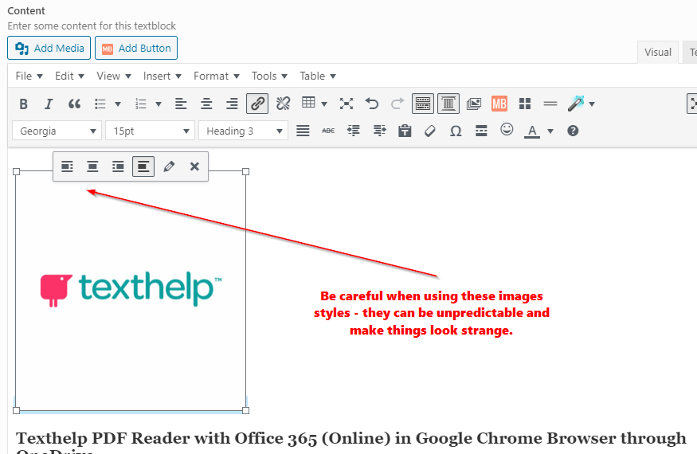Set image alignment to left
The height and width of the screenshot is (454, 697).
click(67, 166)
